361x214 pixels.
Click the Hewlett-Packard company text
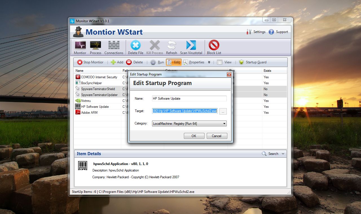click(136, 177)
